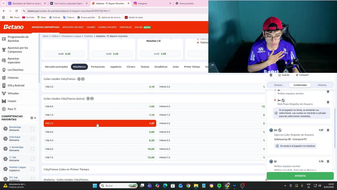Viewport: 337px width, 190px height.
Task: Remove the top Ambos equipos anotan selection
Action: (328, 92)
